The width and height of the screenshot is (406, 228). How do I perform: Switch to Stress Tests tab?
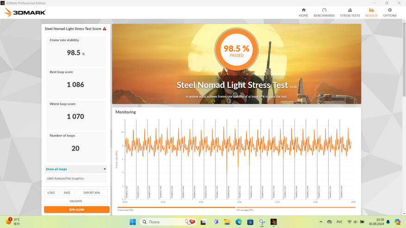tap(350, 12)
